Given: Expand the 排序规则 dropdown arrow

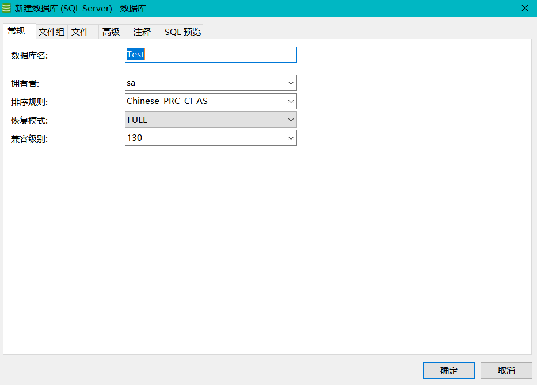Looking at the screenshot, I should (291, 101).
